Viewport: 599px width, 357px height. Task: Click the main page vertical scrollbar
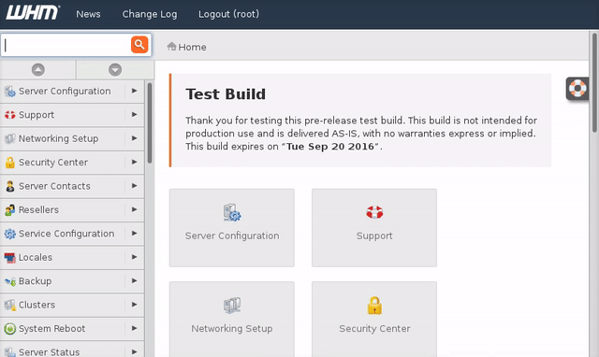pyautogui.click(x=594, y=83)
